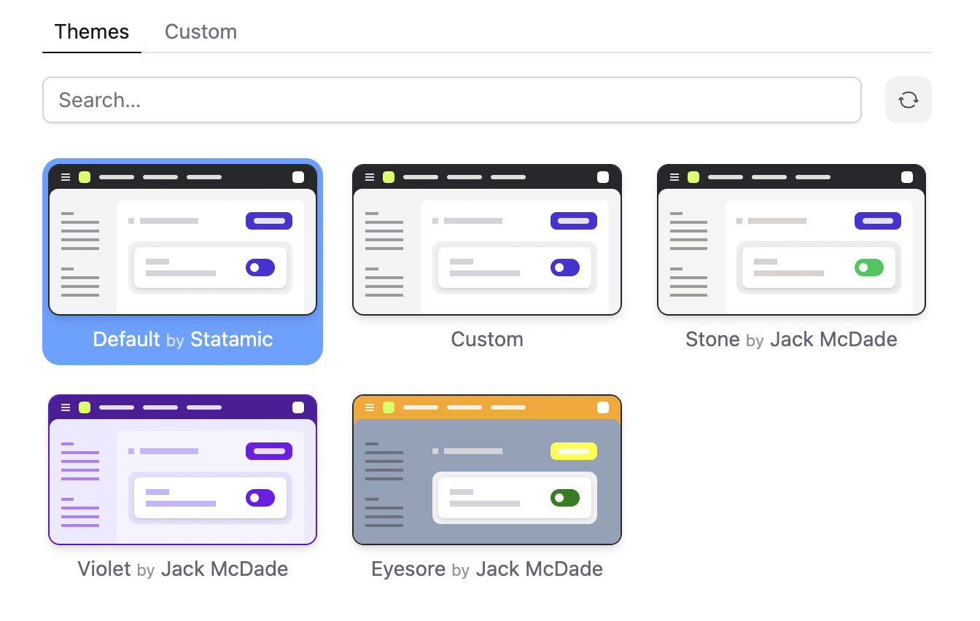This screenshot has width=980, height=621.
Task: Click the hamburger icon in the Custom theme preview
Action: point(370,176)
